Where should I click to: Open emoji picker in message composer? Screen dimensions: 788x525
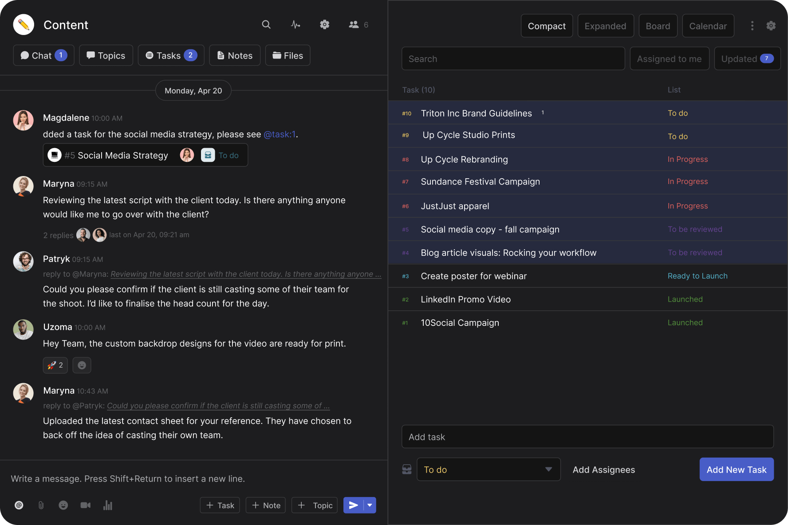[63, 505]
